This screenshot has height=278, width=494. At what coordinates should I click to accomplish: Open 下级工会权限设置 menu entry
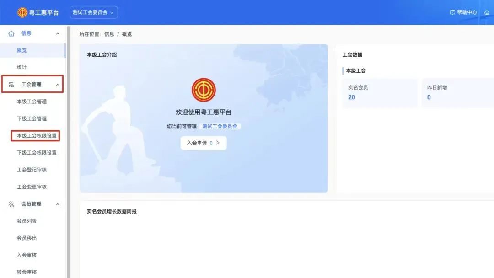37,153
